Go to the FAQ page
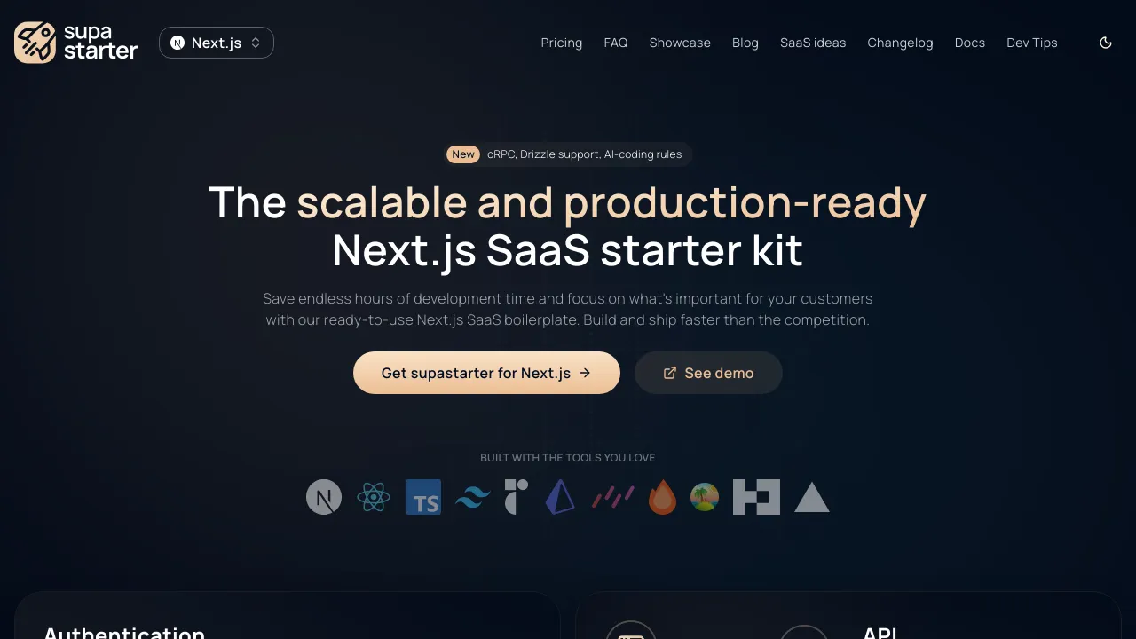 (x=616, y=43)
